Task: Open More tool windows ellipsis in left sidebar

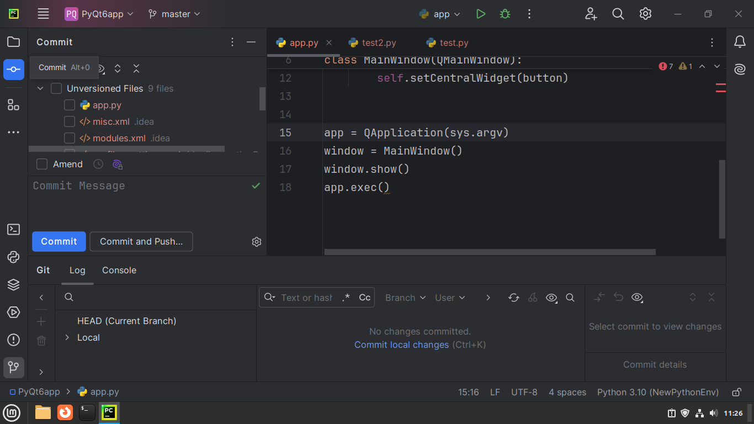Action: [x=14, y=132]
